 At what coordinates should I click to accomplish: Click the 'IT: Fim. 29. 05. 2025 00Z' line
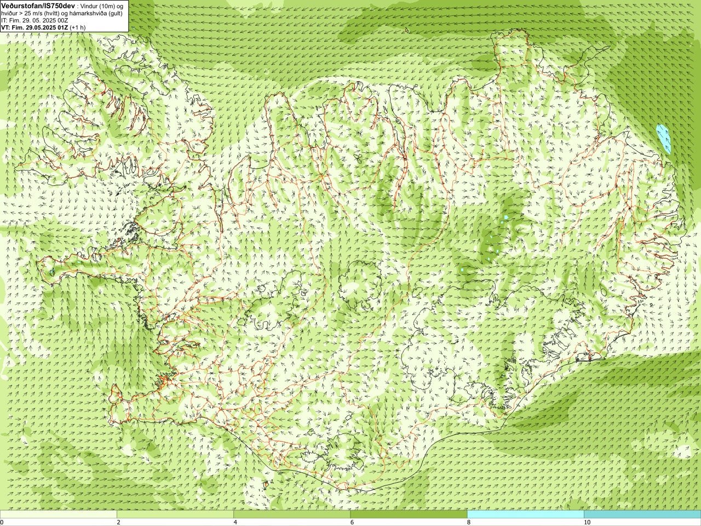pos(35,20)
